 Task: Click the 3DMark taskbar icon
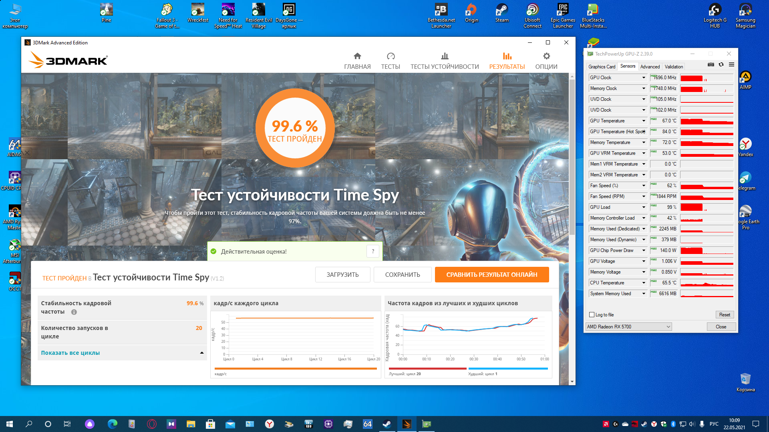407,424
